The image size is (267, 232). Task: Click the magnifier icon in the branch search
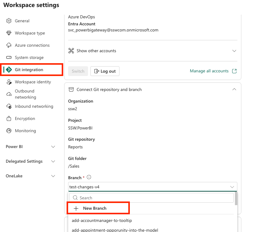point(75,198)
